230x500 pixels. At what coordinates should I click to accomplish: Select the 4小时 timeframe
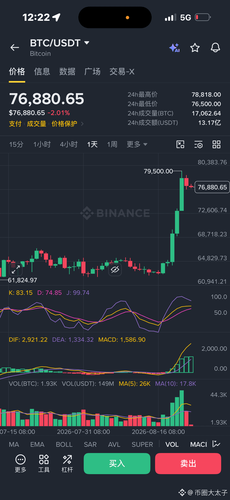click(x=69, y=144)
